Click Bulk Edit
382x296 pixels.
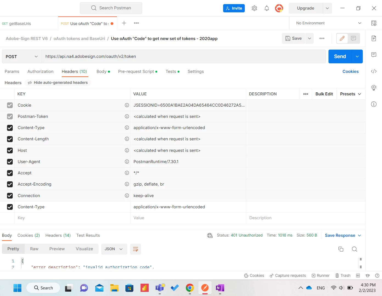coord(324,94)
